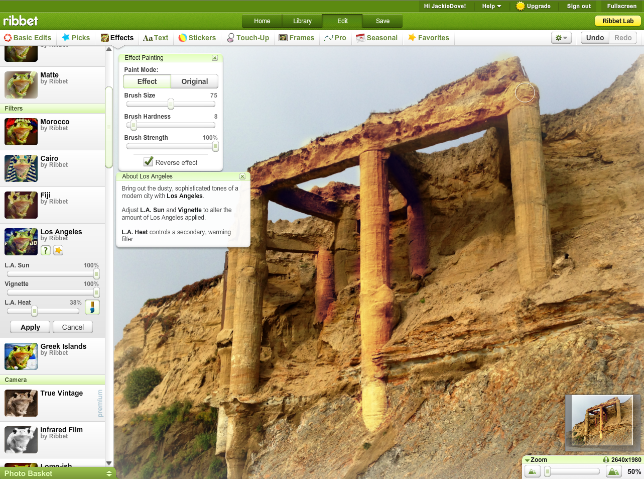
Task: Click the 2640x1980 image size indicator
Action: [622, 460]
